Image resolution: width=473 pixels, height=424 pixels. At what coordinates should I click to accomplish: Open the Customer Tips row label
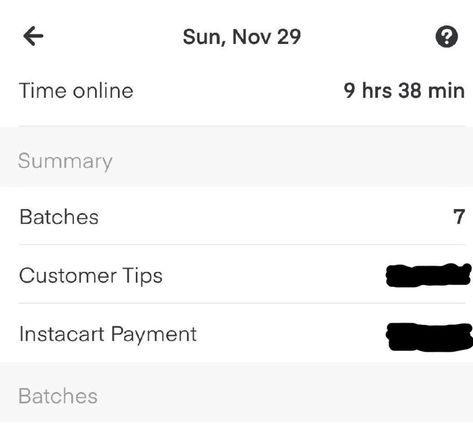click(91, 276)
